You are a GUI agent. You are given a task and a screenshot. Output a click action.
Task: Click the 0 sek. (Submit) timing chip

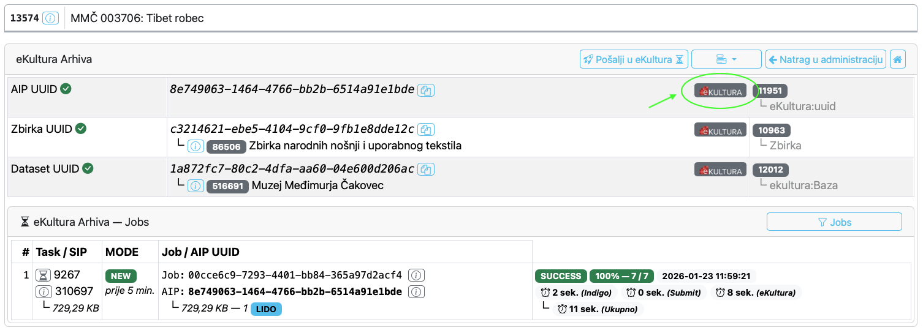664,293
